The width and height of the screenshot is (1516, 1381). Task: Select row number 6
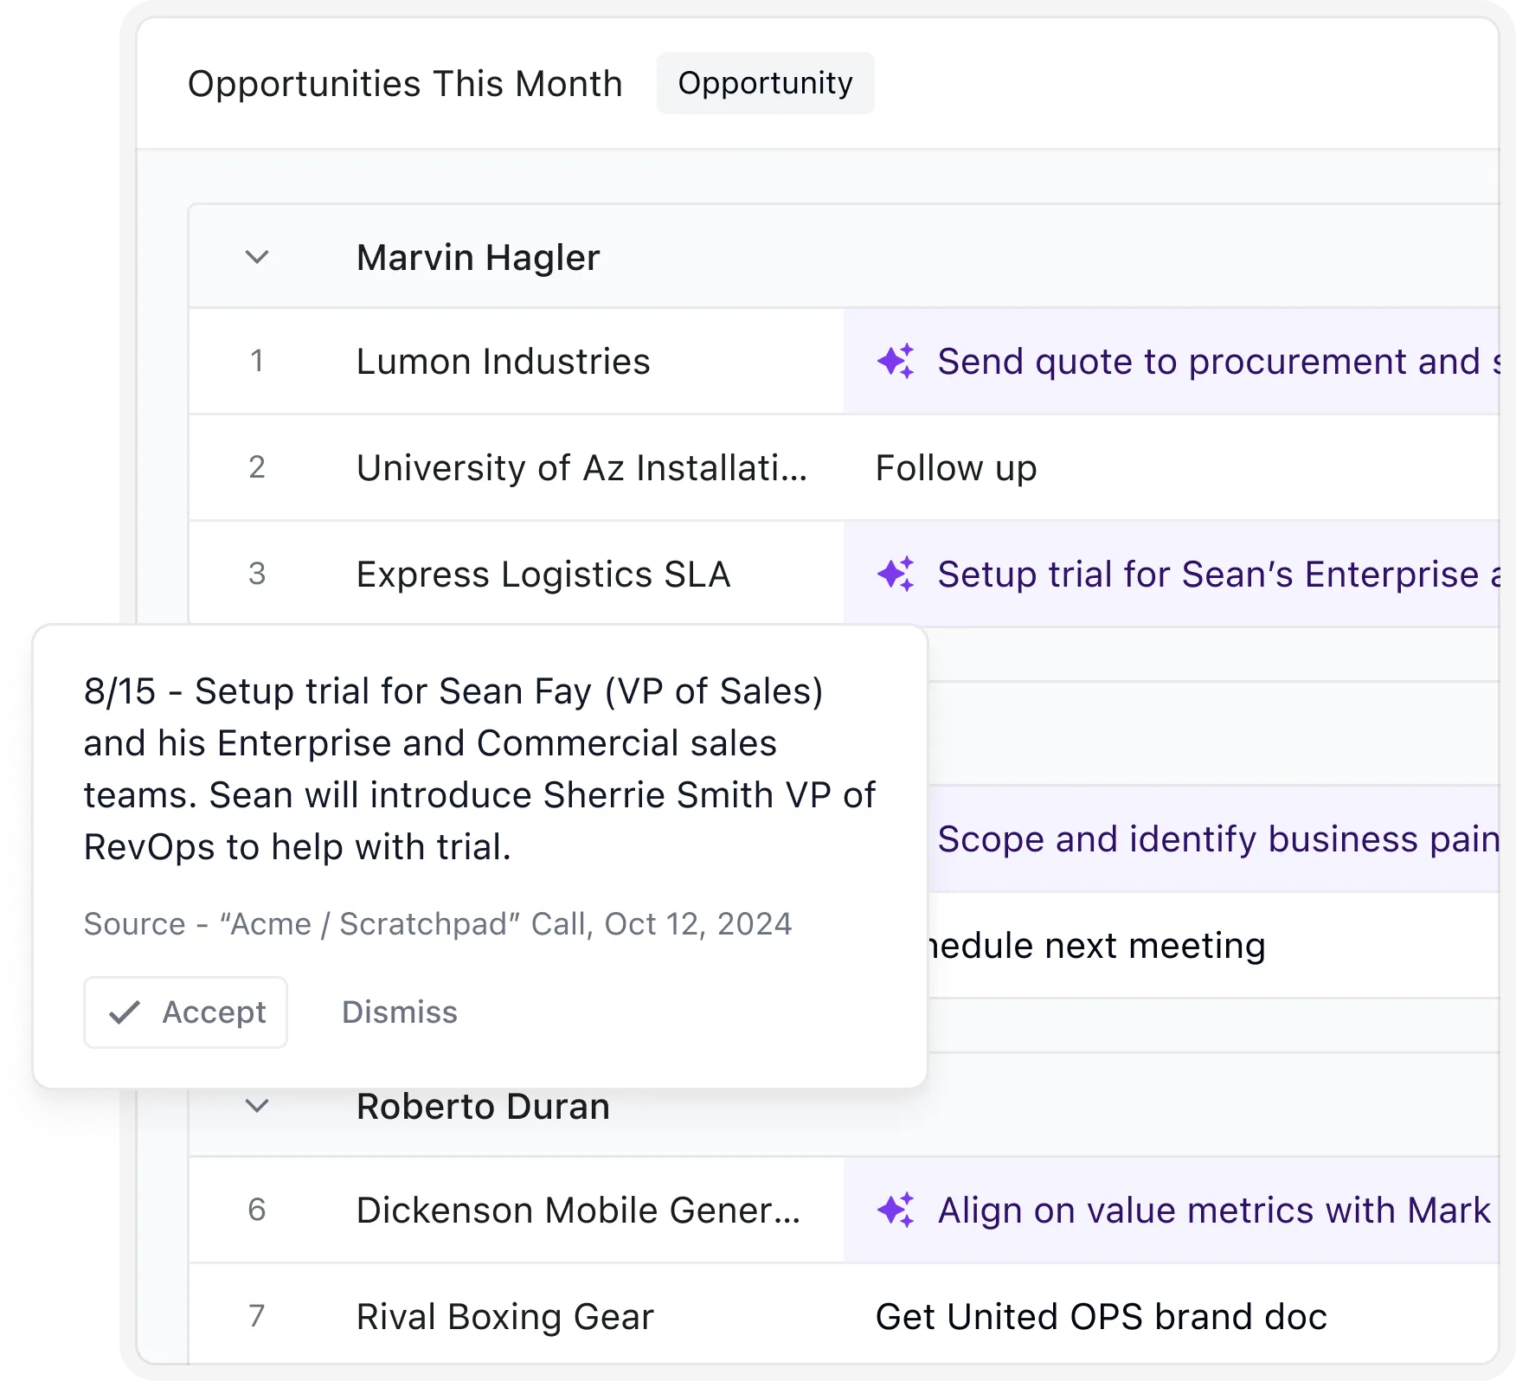257,1210
